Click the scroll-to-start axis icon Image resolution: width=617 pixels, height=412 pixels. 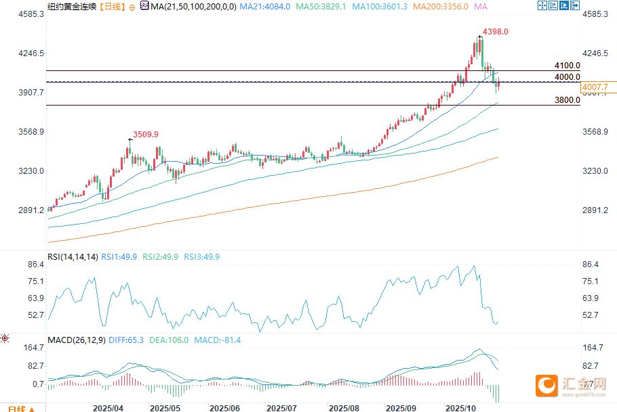(553, 5)
